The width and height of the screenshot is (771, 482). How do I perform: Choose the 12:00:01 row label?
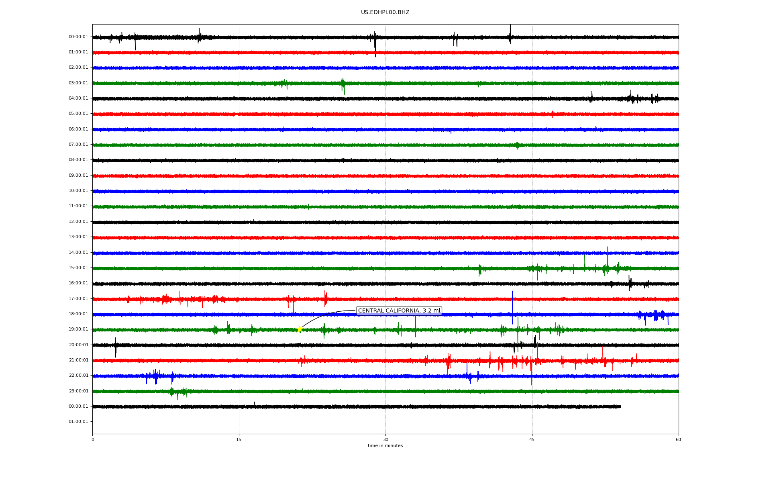pyautogui.click(x=78, y=222)
